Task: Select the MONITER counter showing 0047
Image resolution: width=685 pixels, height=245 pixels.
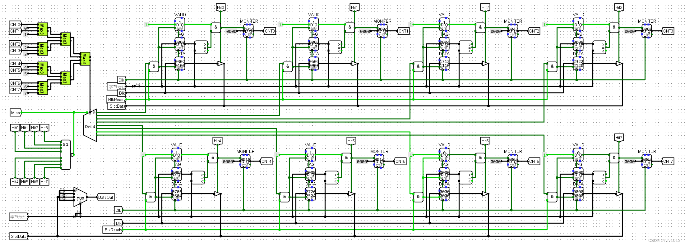Action: (513, 31)
